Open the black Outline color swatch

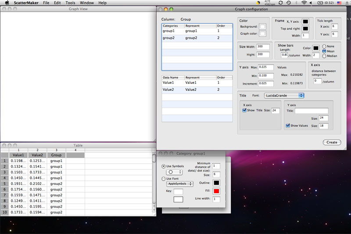(216, 183)
